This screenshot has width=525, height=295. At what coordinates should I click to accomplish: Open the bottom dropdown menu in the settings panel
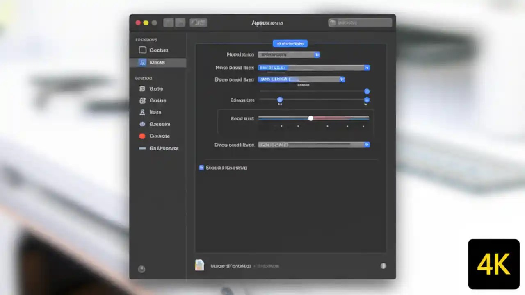pos(313,145)
